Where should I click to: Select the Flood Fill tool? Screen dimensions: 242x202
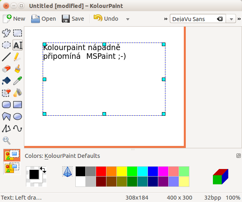6,81
